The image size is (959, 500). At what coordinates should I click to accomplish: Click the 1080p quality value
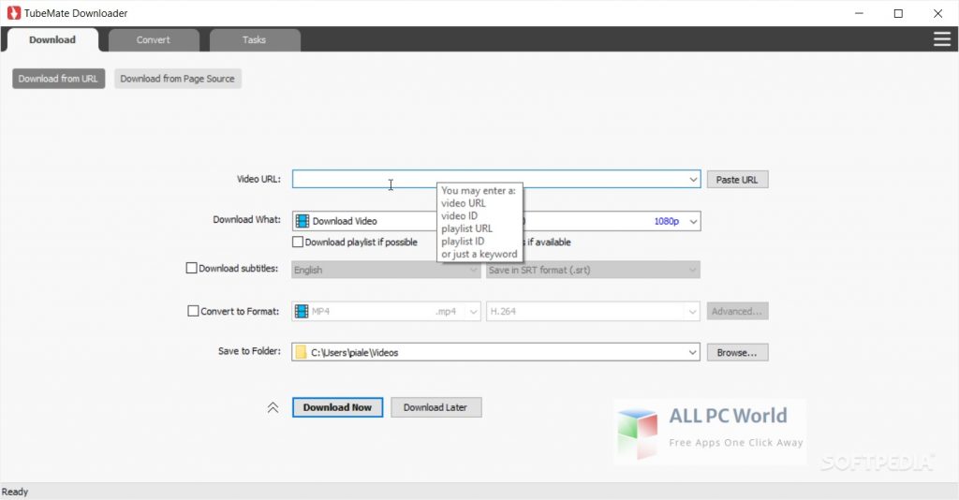tap(666, 221)
